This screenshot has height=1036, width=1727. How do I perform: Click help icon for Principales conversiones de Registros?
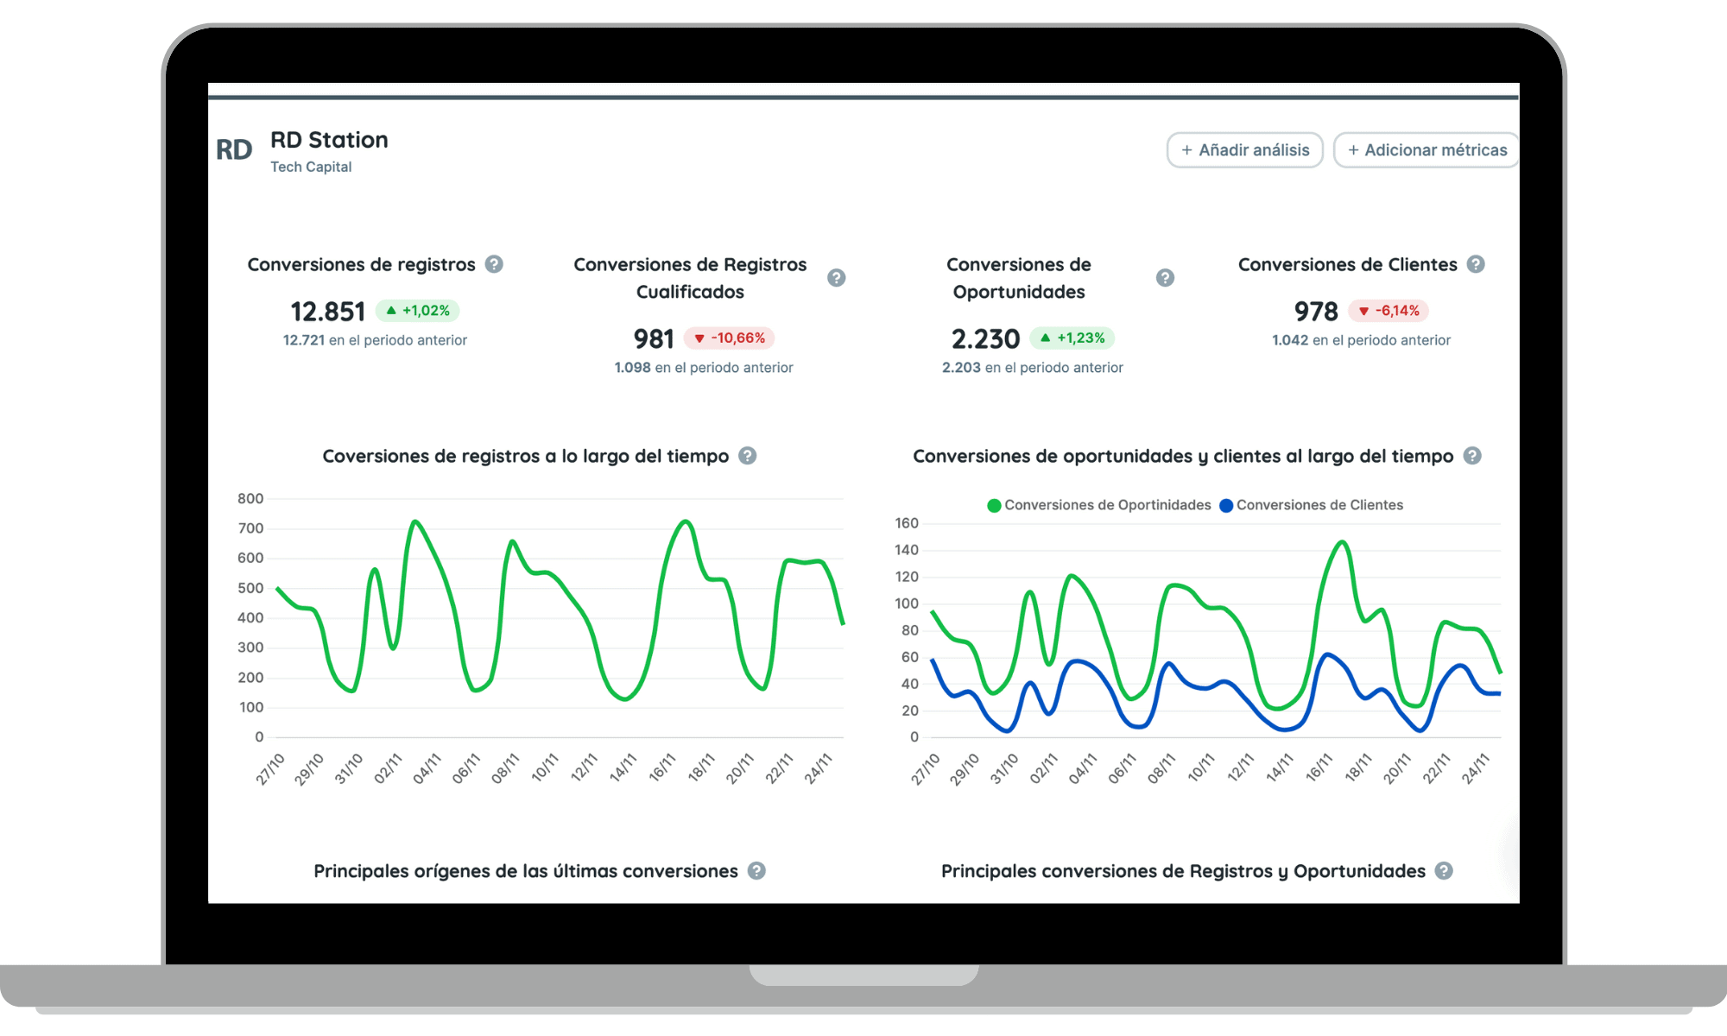coord(1444,871)
